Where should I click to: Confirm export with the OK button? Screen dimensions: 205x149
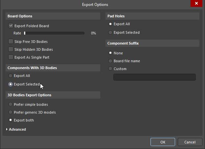click(x=163, y=142)
